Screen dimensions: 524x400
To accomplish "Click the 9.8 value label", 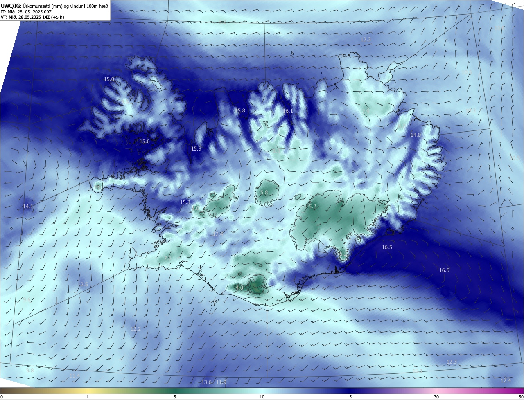I will coord(30,371).
